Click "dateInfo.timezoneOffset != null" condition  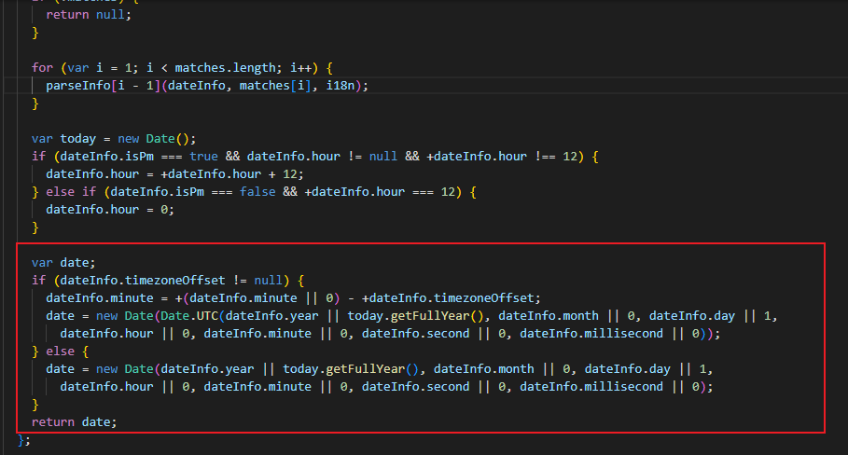pos(172,281)
